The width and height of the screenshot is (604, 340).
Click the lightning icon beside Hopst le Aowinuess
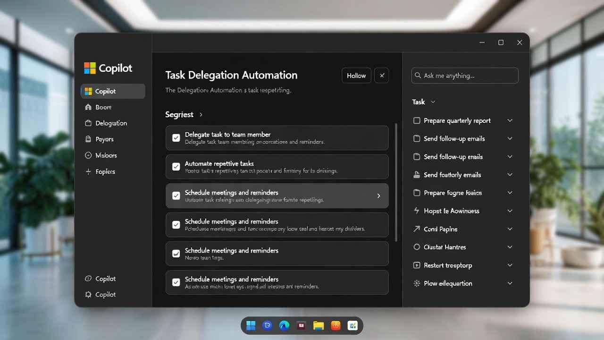pyautogui.click(x=416, y=211)
